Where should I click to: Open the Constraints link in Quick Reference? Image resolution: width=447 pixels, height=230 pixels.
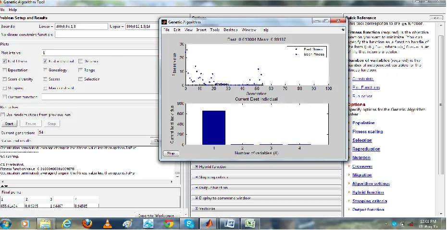point(363,79)
